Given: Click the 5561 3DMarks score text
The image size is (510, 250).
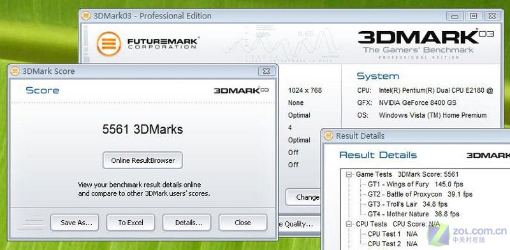Looking at the screenshot, I should coord(142,130).
